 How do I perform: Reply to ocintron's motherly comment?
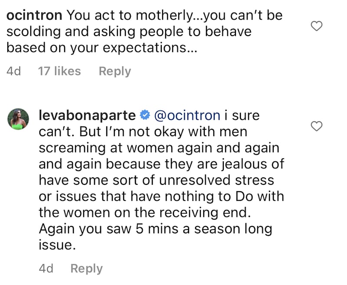(x=115, y=72)
